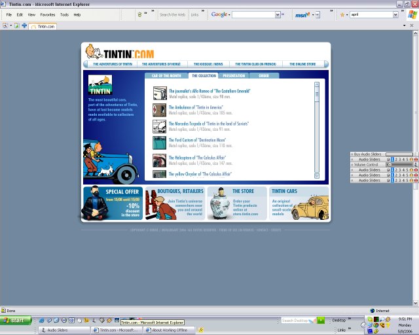
Task: Click Windows Media Player quick launch icon
Action: coord(64,321)
